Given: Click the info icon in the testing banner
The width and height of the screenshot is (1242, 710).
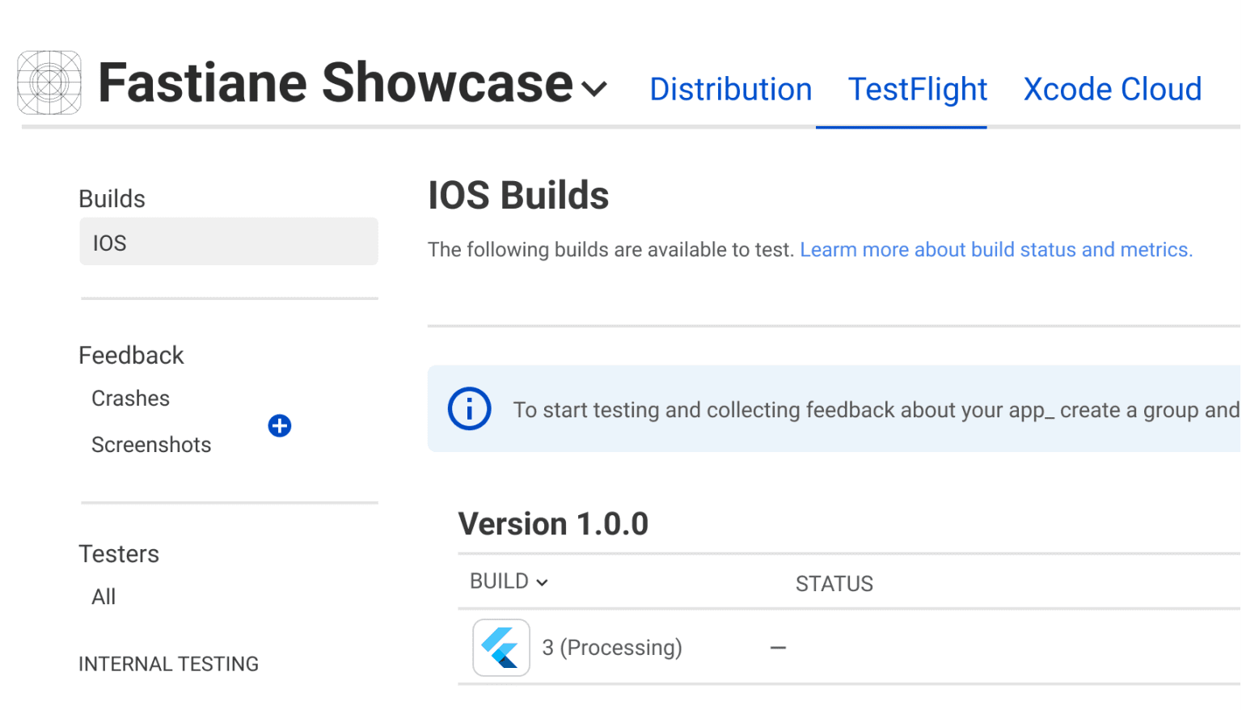Looking at the screenshot, I should pos(469,408).
